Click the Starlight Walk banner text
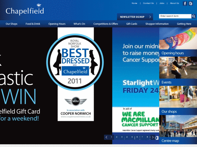This screenshot has width=197, height=147. (141, 83)
